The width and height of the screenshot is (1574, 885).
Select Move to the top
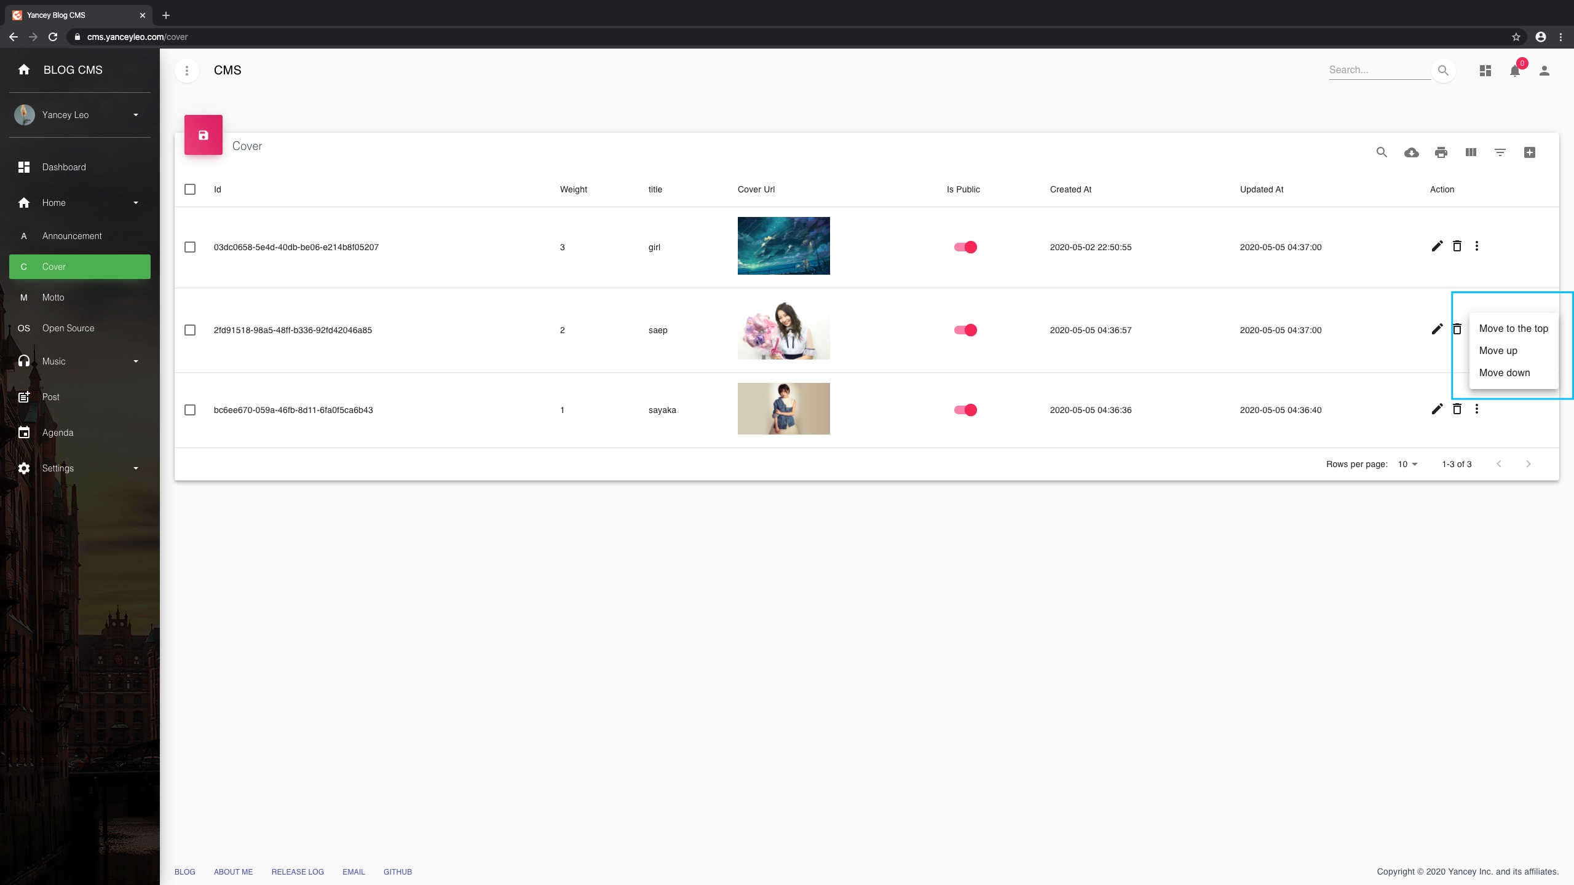[x=1514, y=329]
